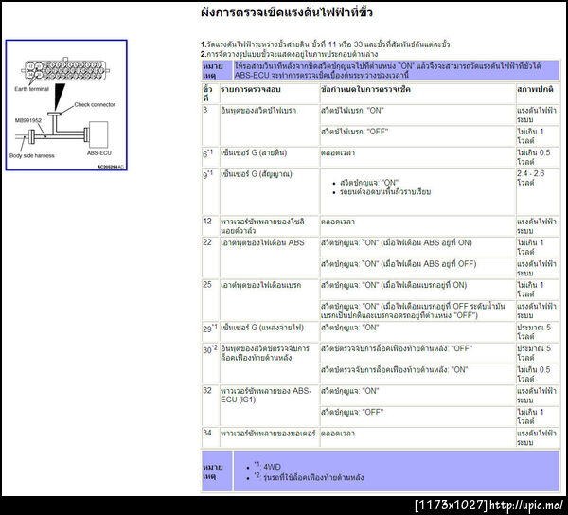The width and height of the screenshot is (568, 515).
Task: Click the "เอาต์พุตของไฟเตือน ABS" cell
Action: click(269, 257)
